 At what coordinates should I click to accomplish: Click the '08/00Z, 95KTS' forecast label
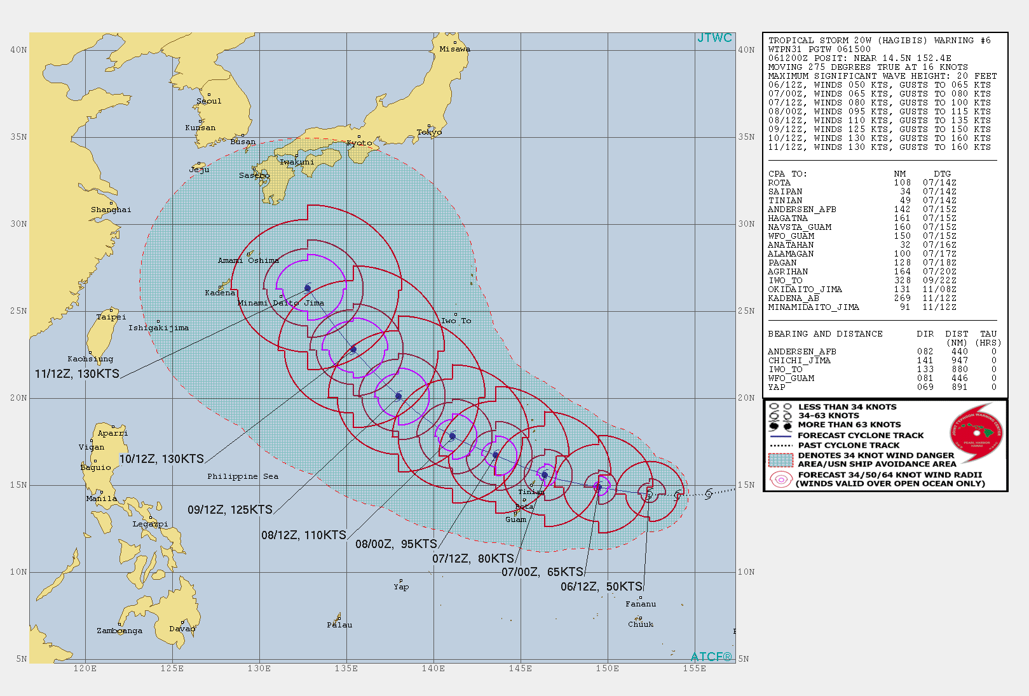point(397,544)
